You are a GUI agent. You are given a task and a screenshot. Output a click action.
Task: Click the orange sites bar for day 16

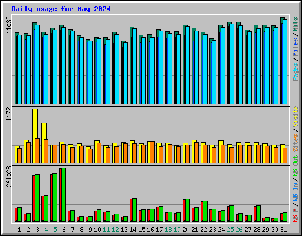152,152
